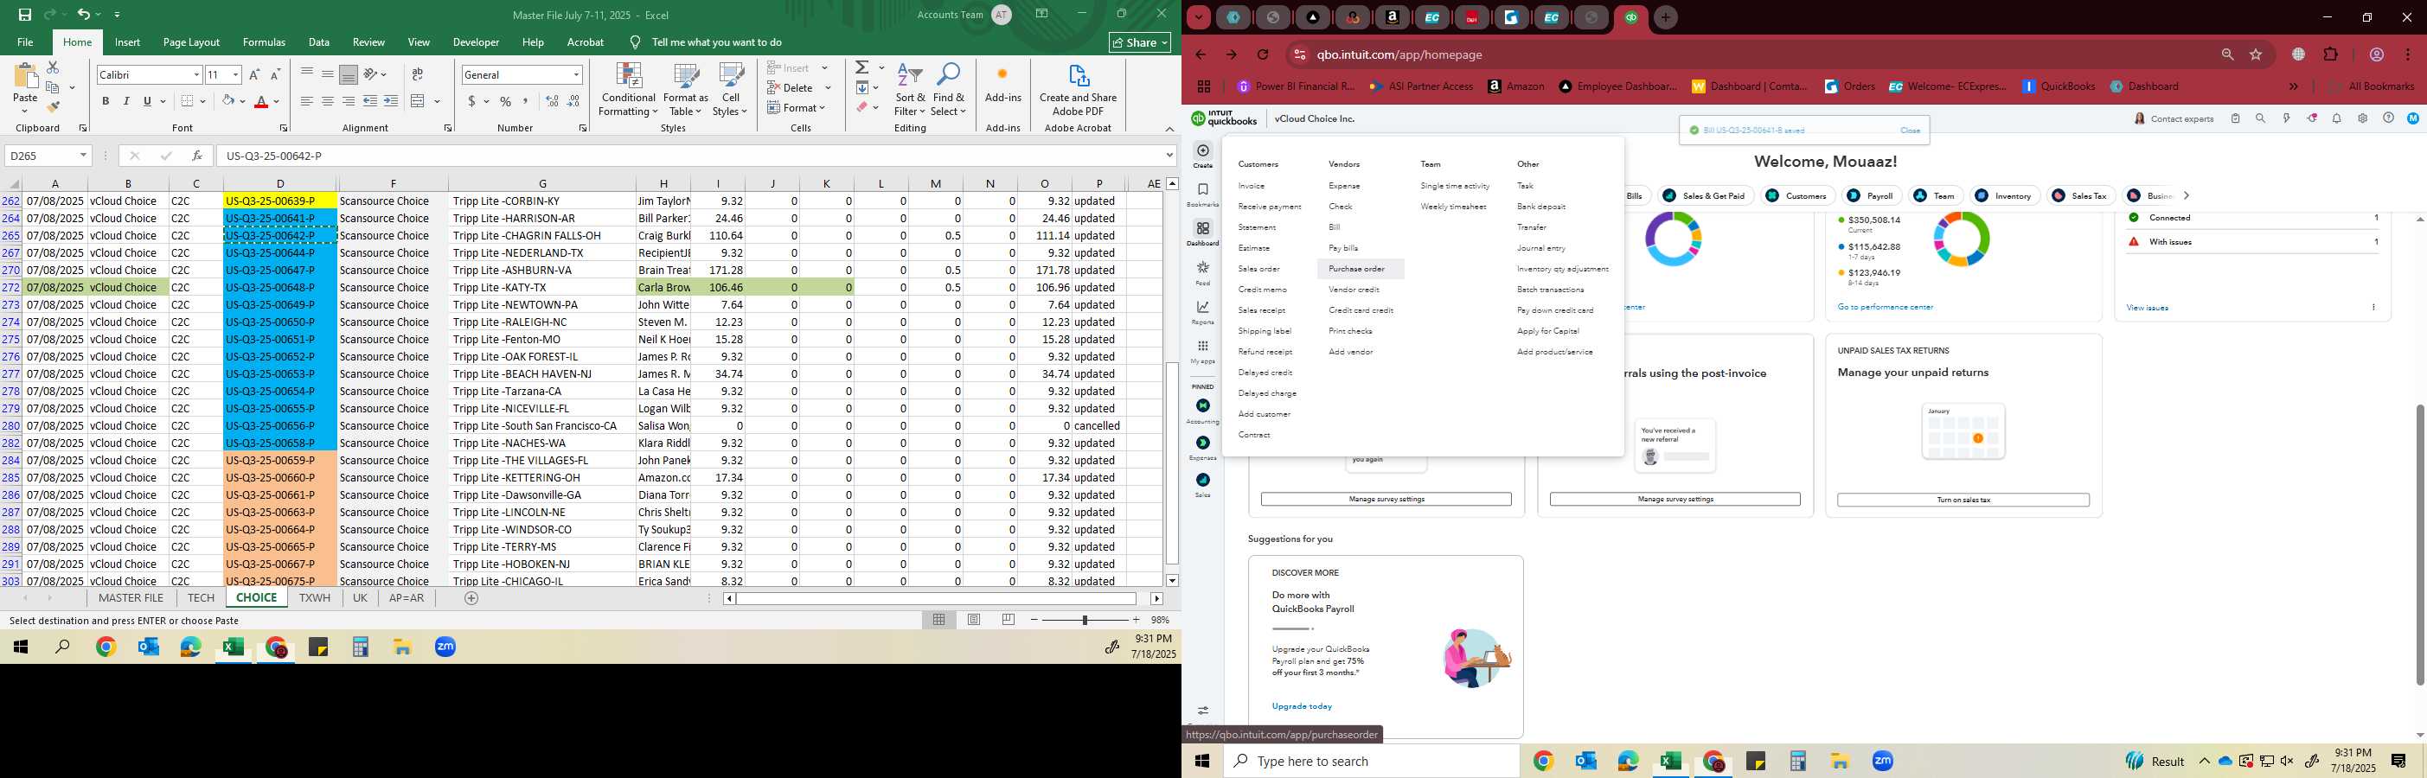Viewport: 2427px width, 778px height.
Task: Add a new Excel sheet
Action: [471, 598]
